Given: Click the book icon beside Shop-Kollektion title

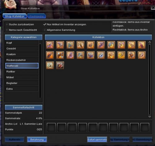Looking at the screenshot, I should click(10, 4).
